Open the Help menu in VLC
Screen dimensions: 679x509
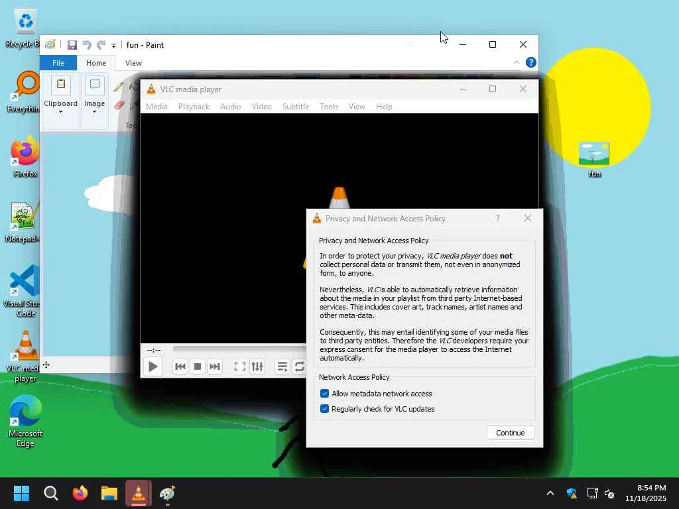[x=384, y=107]
